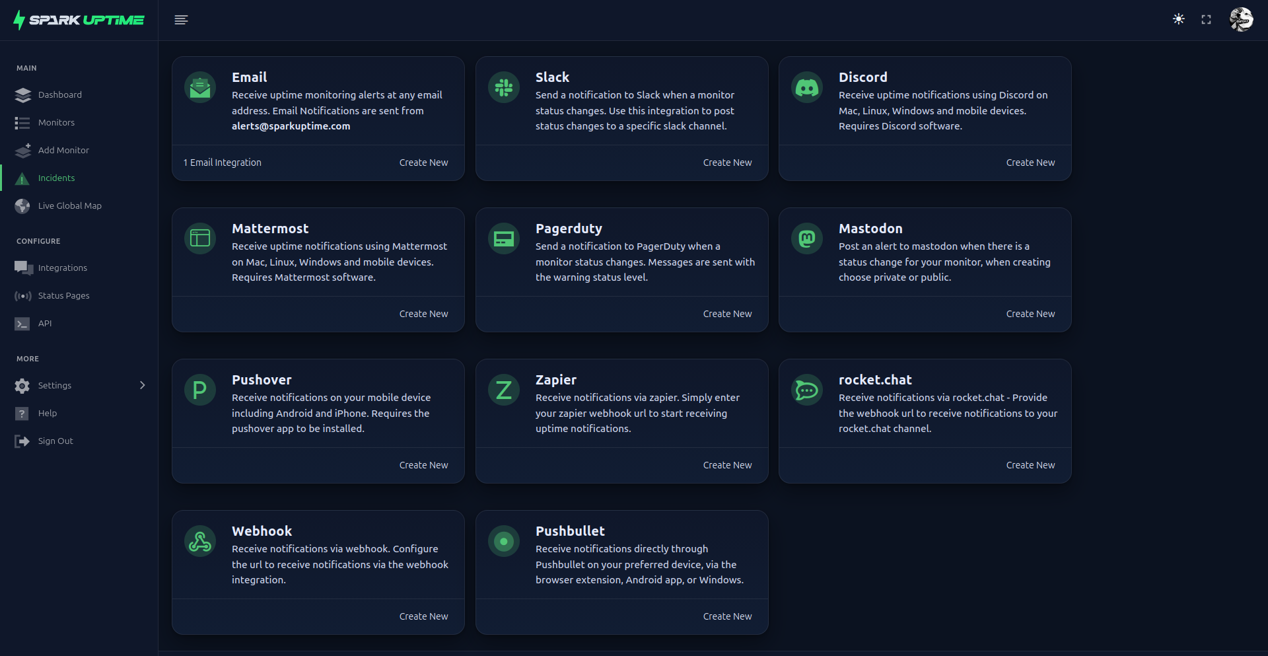Click alerts@sparkuptime.com email address

pyautogui.click(x=291, y=126)
